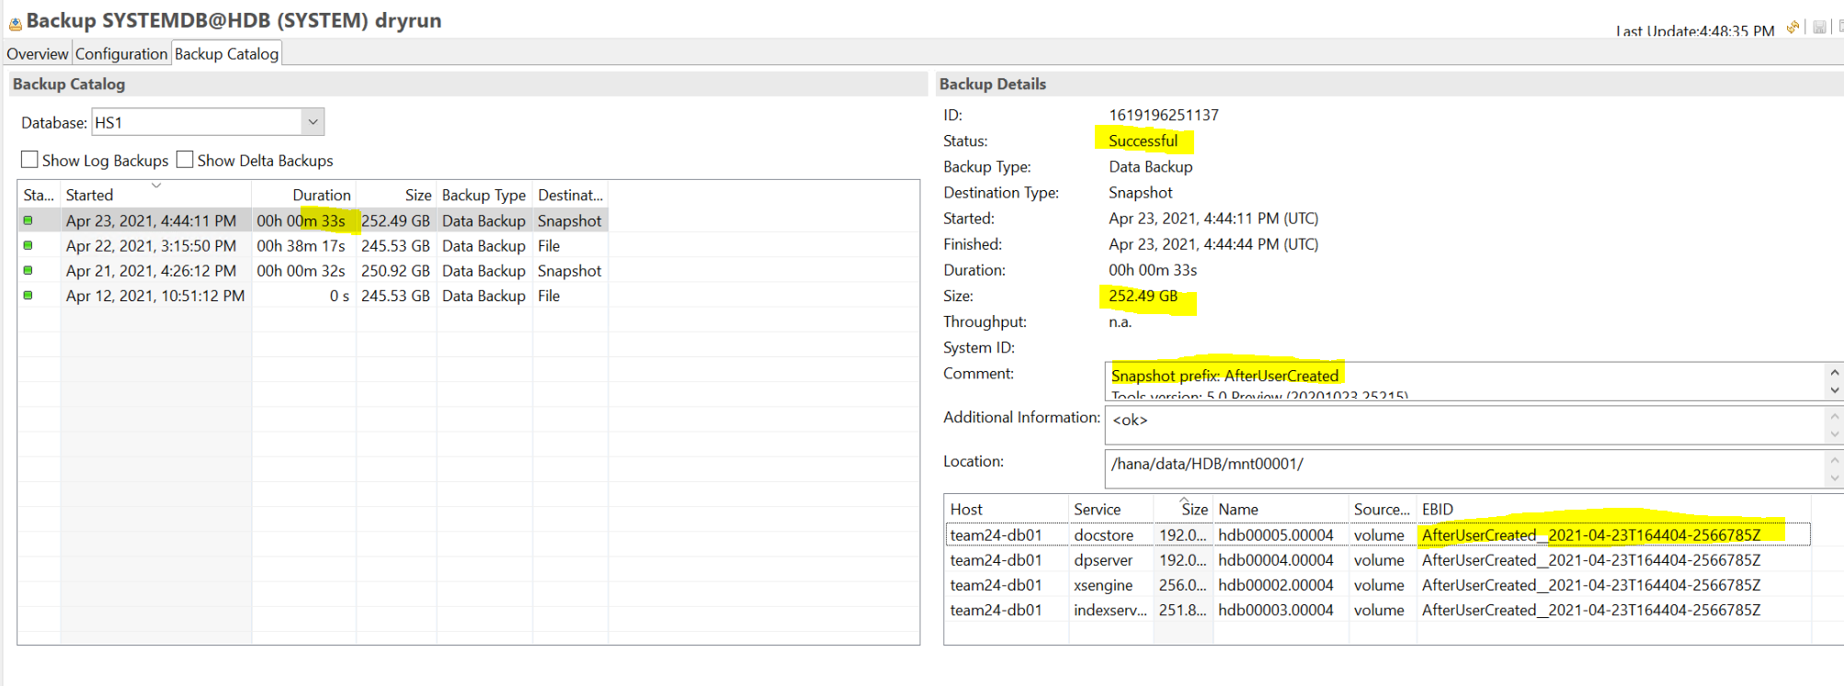
Task: Sort by the Backup Type column header
Action: pos(484,195)
